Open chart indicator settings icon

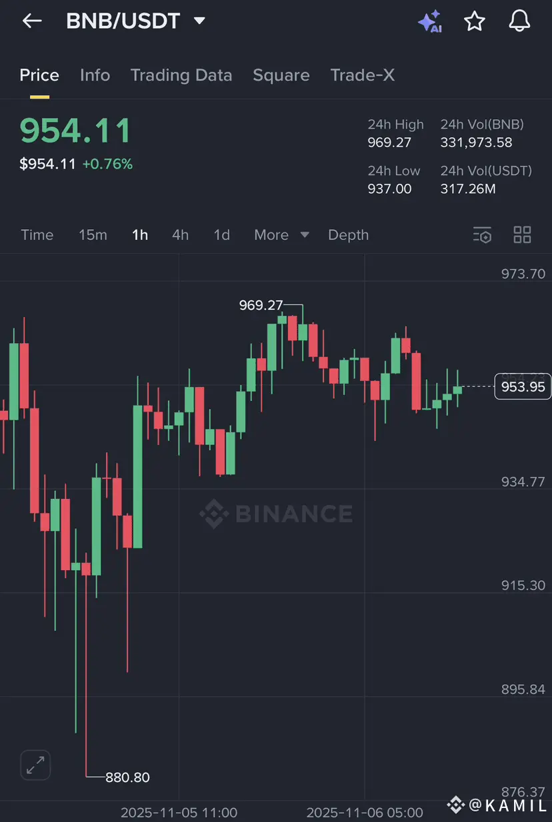click(x=482, y=234)
